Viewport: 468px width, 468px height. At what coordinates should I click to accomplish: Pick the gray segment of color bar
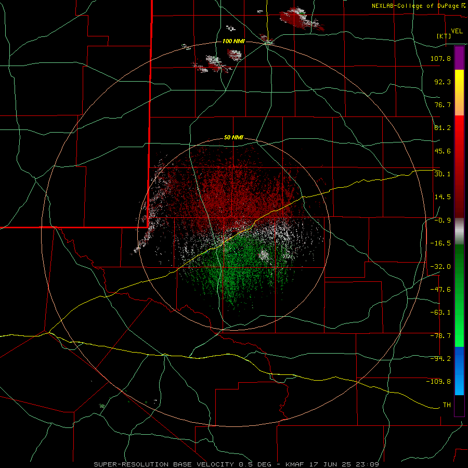[x=459, y=231]
